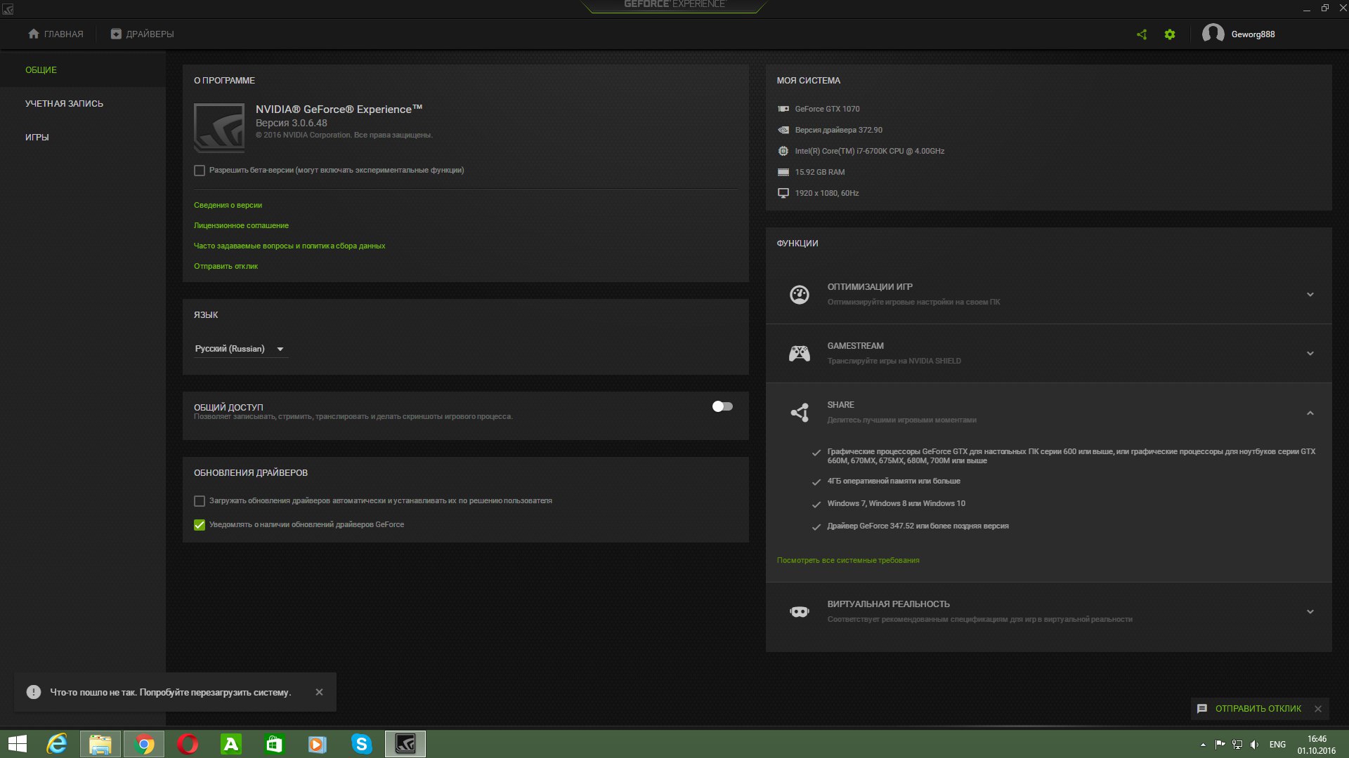Click ОТПРАВИТЬ ОТКЛИК feedback button

coord(1258,709)
